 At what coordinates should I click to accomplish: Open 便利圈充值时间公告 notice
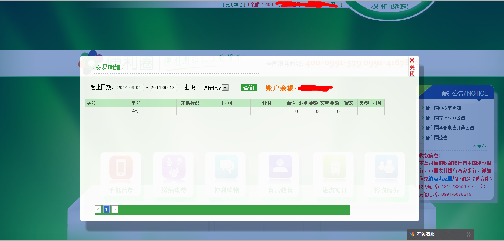(x=445, y=118)
